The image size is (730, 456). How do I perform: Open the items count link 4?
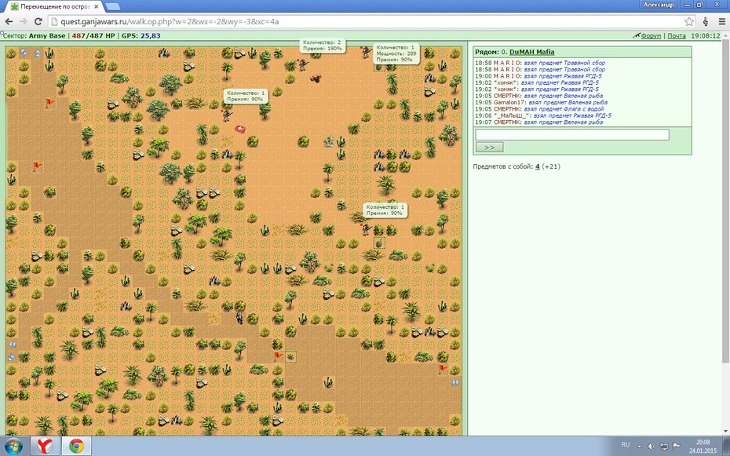[x=537, y=166]
